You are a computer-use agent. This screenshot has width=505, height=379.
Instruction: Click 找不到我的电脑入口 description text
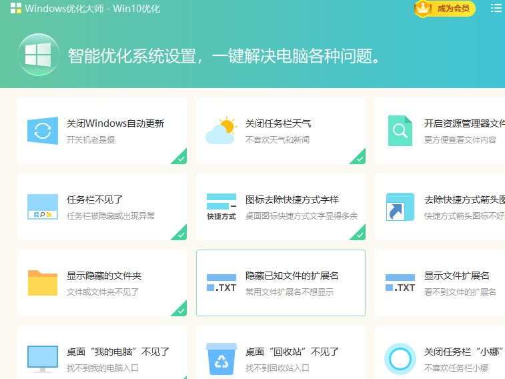coord(103,368)
